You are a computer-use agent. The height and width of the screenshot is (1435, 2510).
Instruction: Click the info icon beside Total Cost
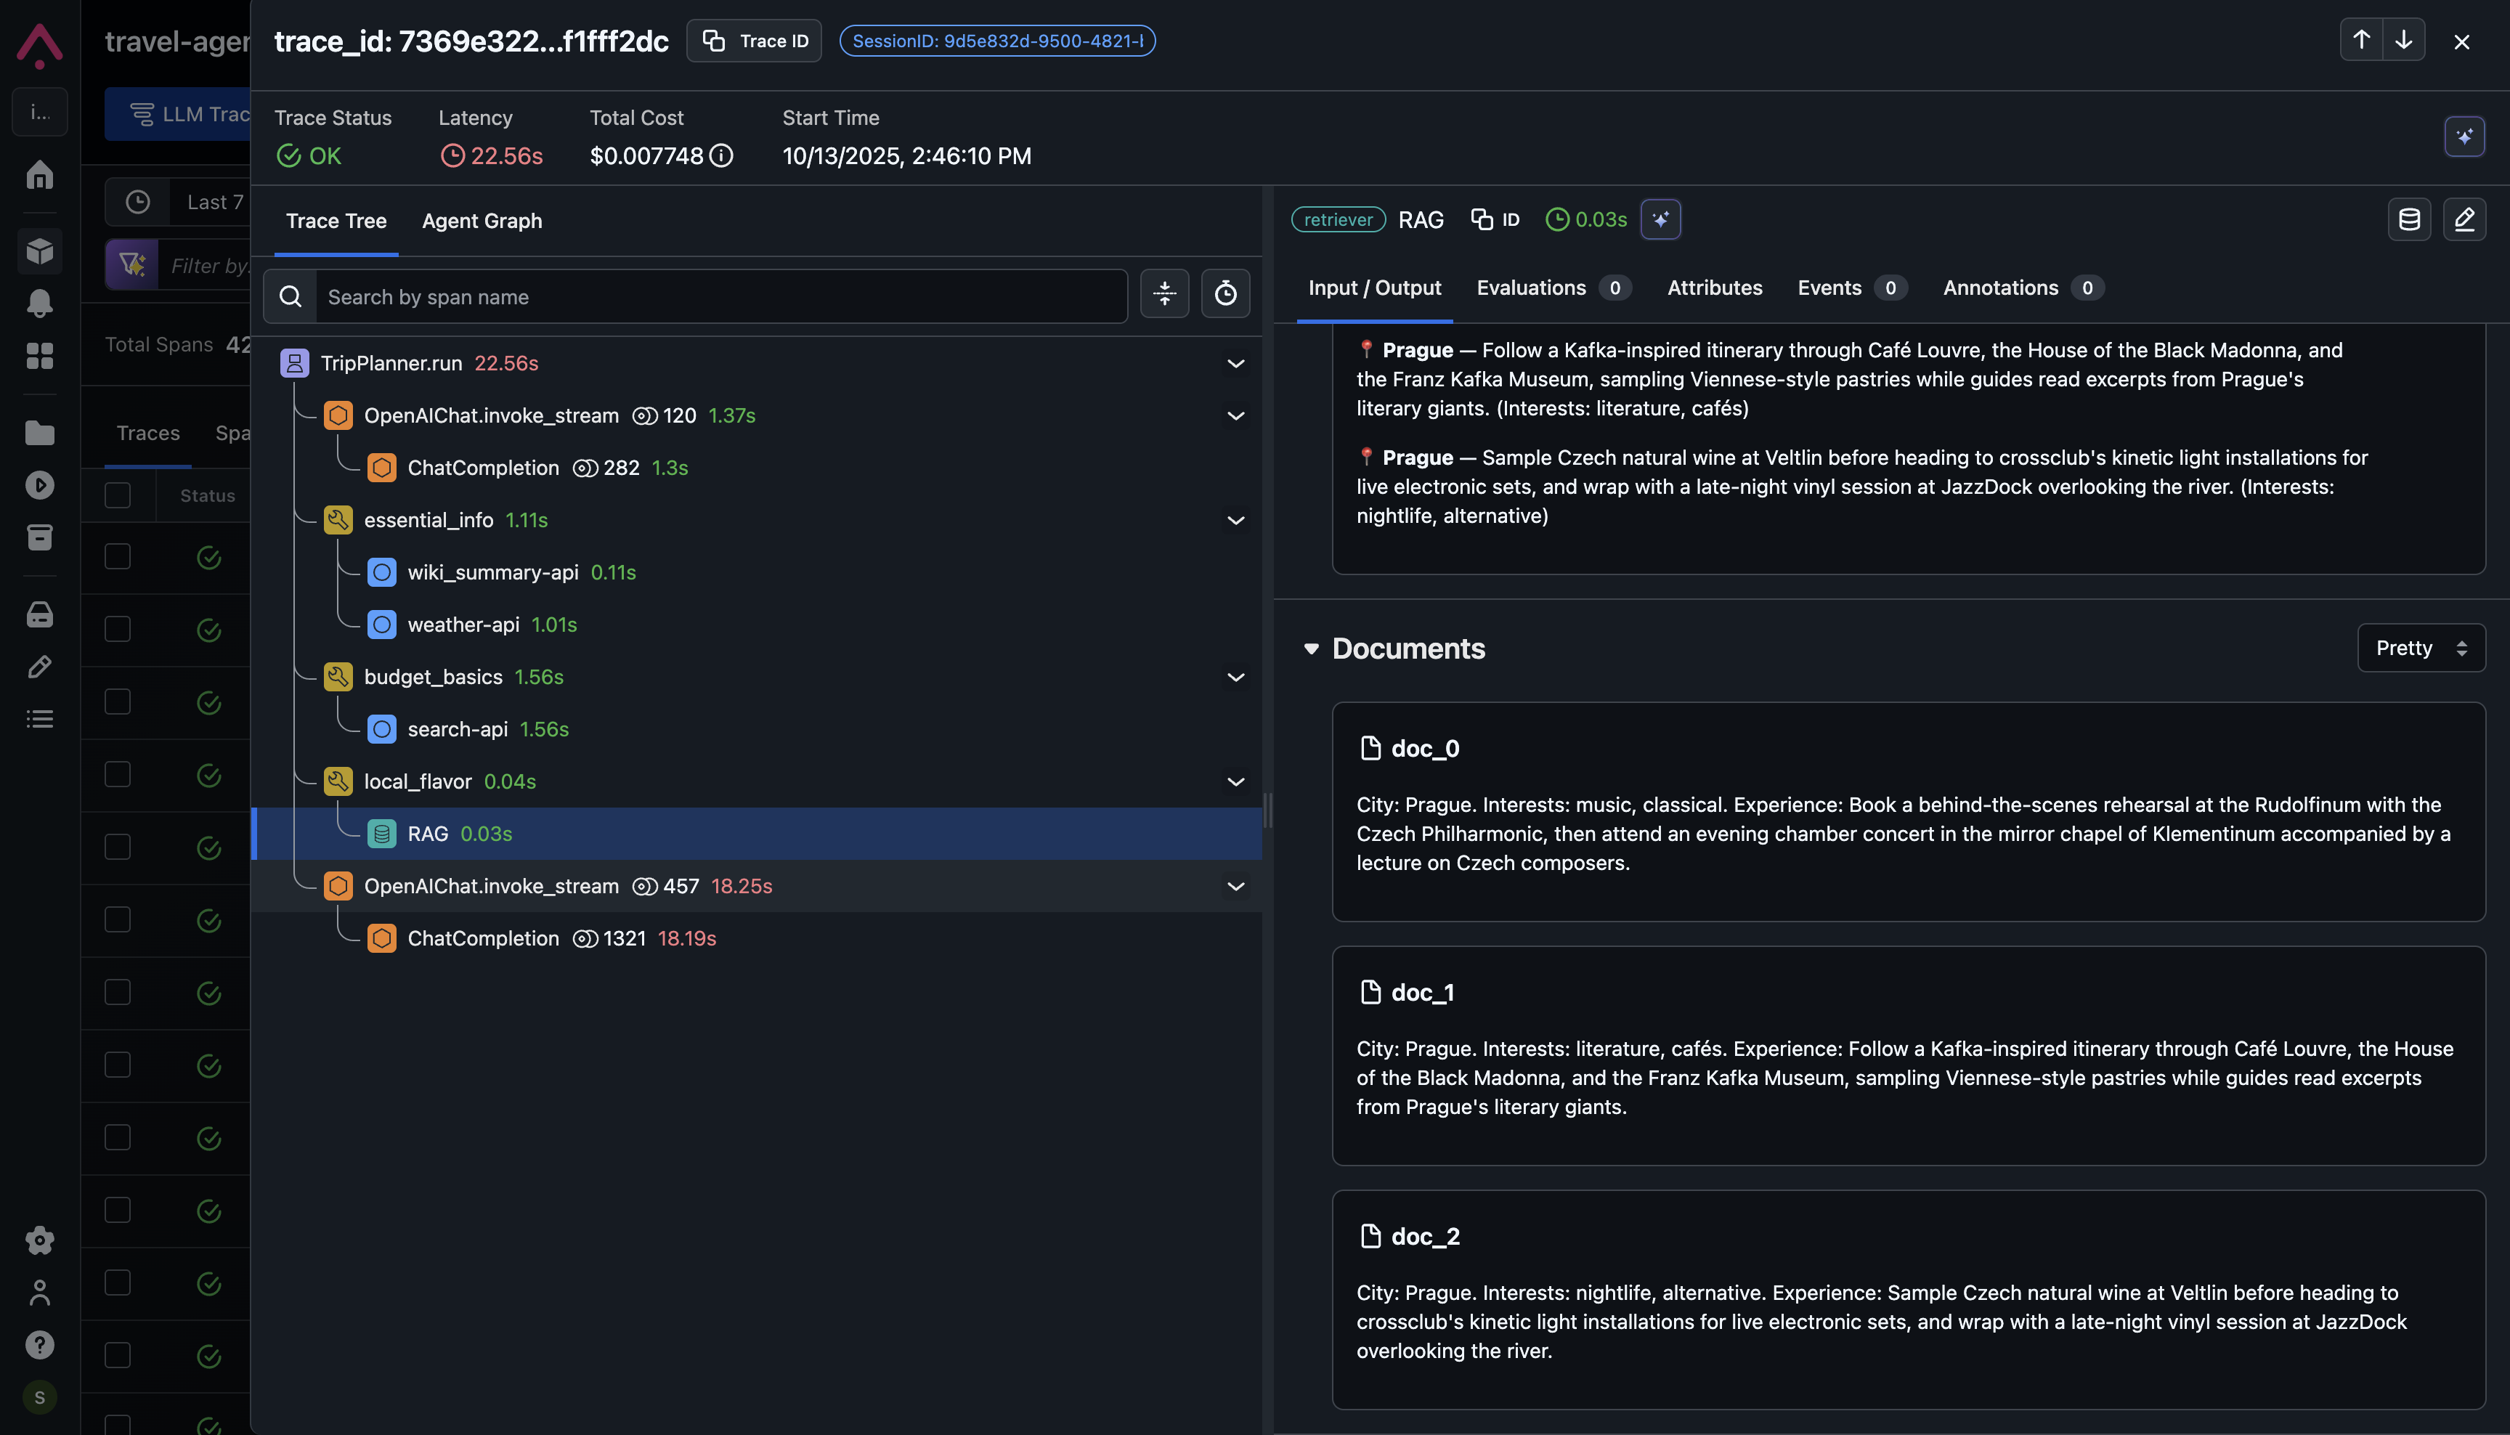coord(721,155)
